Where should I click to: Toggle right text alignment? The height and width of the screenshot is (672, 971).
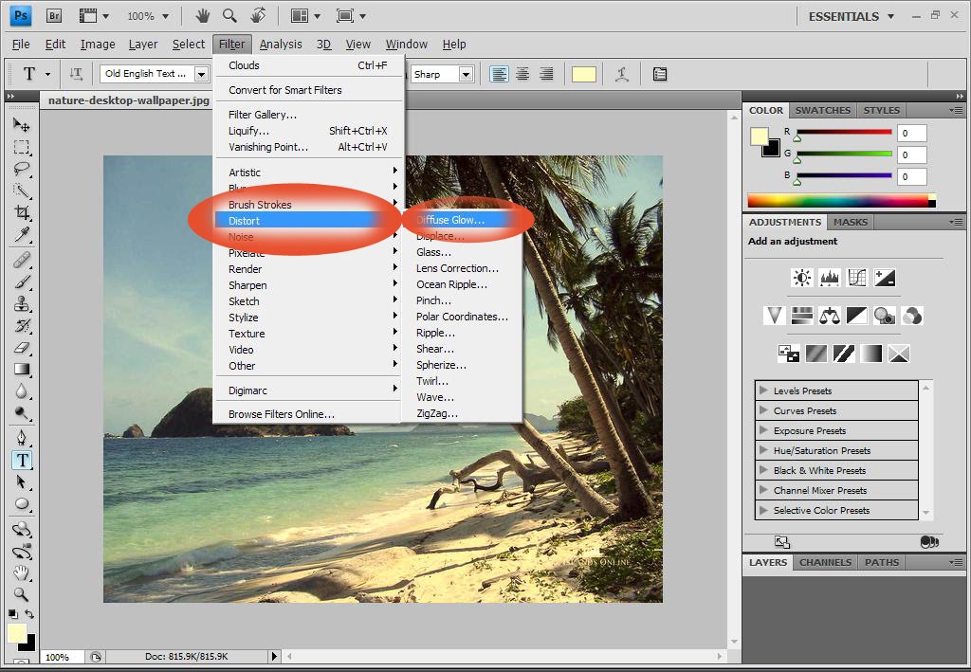pyautogui.click(x=546, y=74)
